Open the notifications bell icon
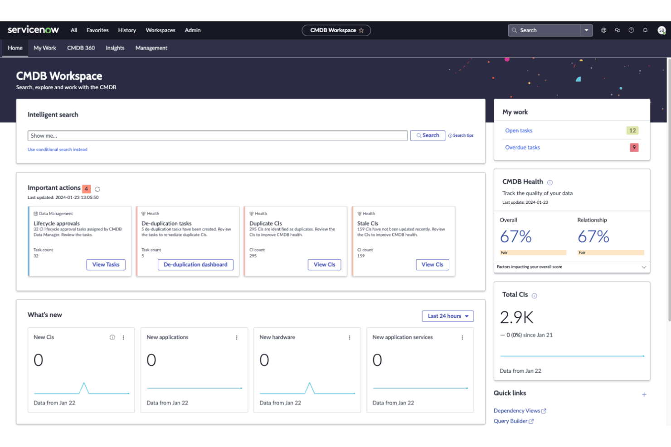Screen dimensions: 671x447 point(645,30)
